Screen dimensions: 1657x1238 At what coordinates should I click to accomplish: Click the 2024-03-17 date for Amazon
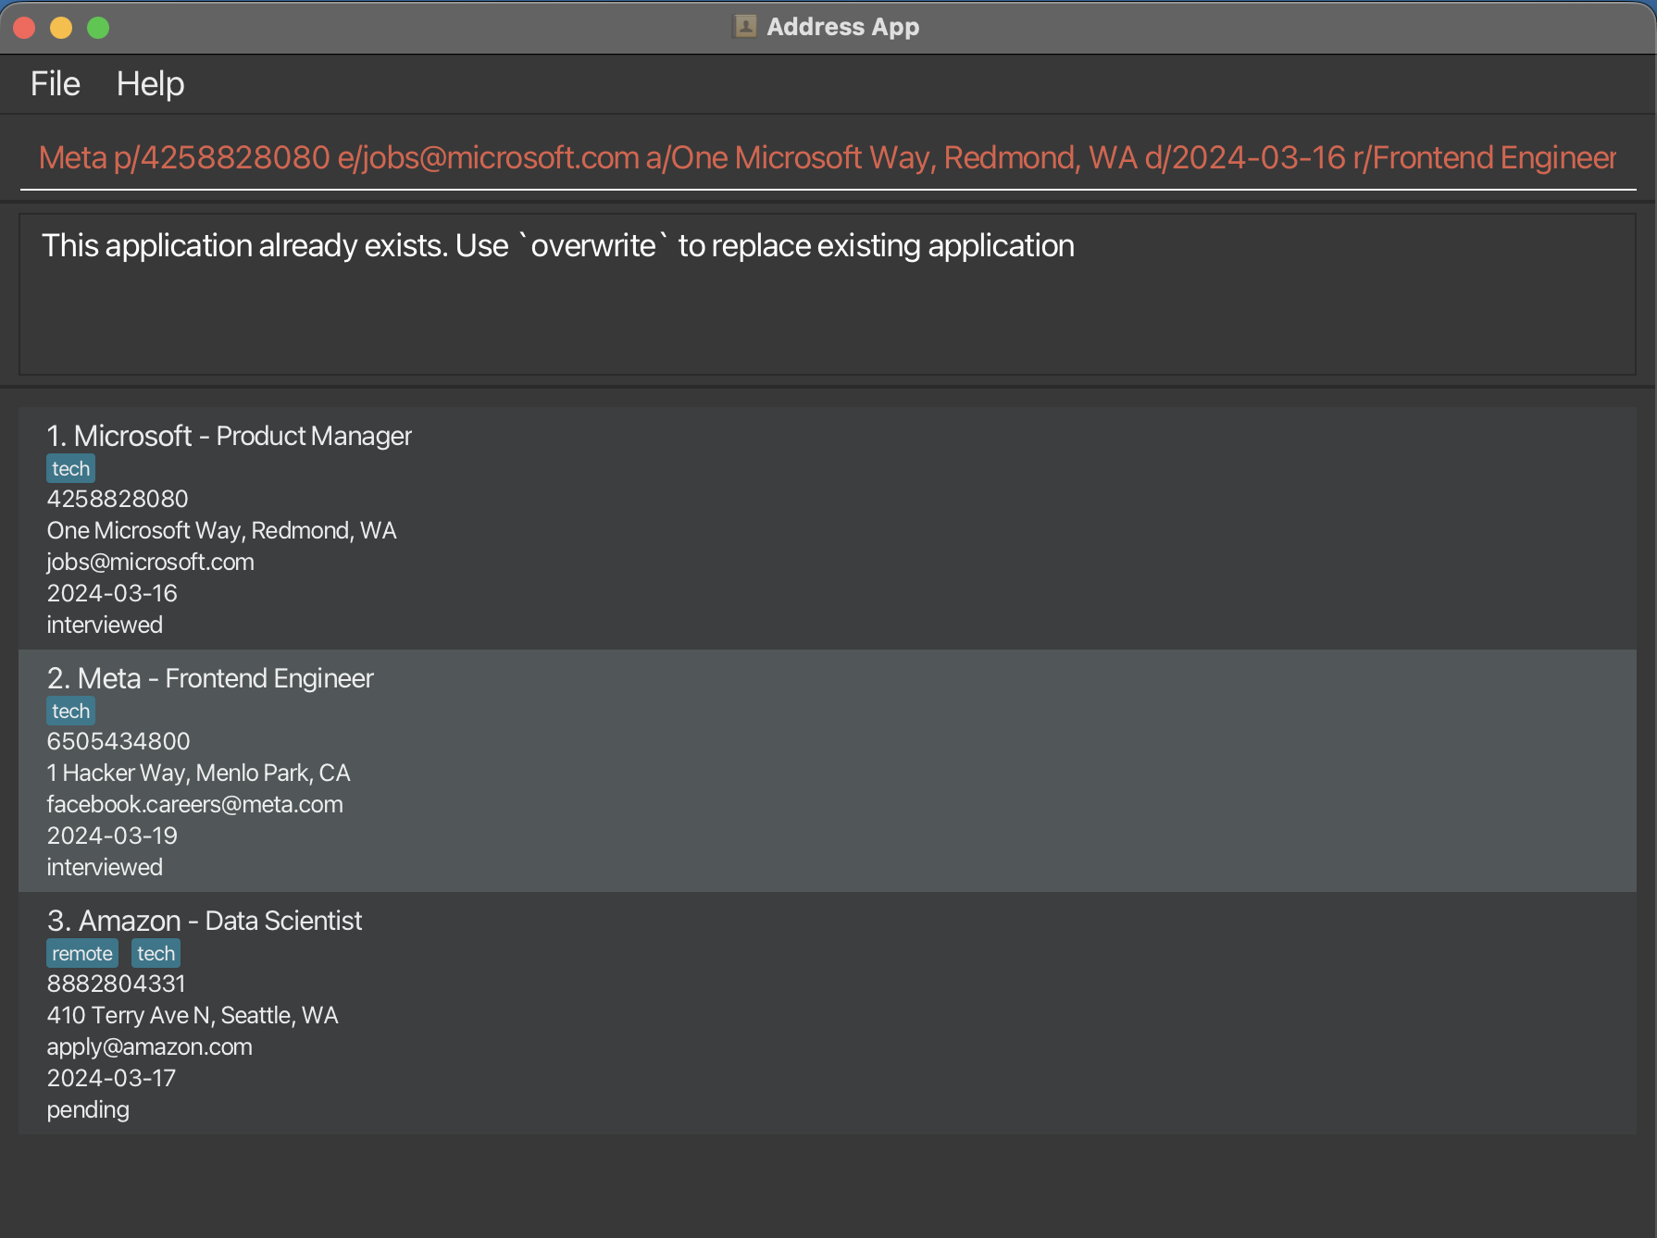click(x=111, y=1079)
